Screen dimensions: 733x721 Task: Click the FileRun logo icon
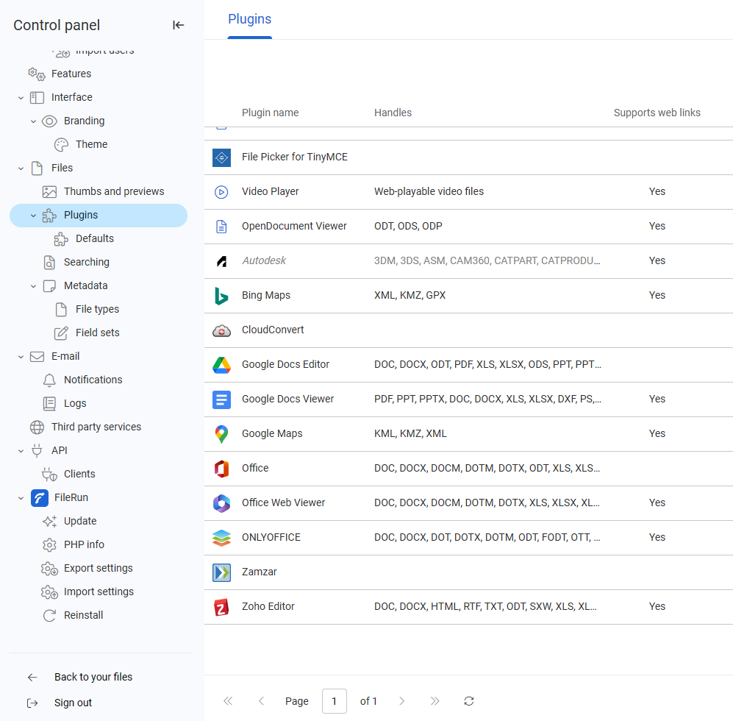tap(40, 498)
